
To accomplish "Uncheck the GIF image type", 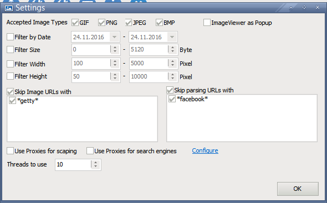I will pyautogui.click(x=75, y=23).
